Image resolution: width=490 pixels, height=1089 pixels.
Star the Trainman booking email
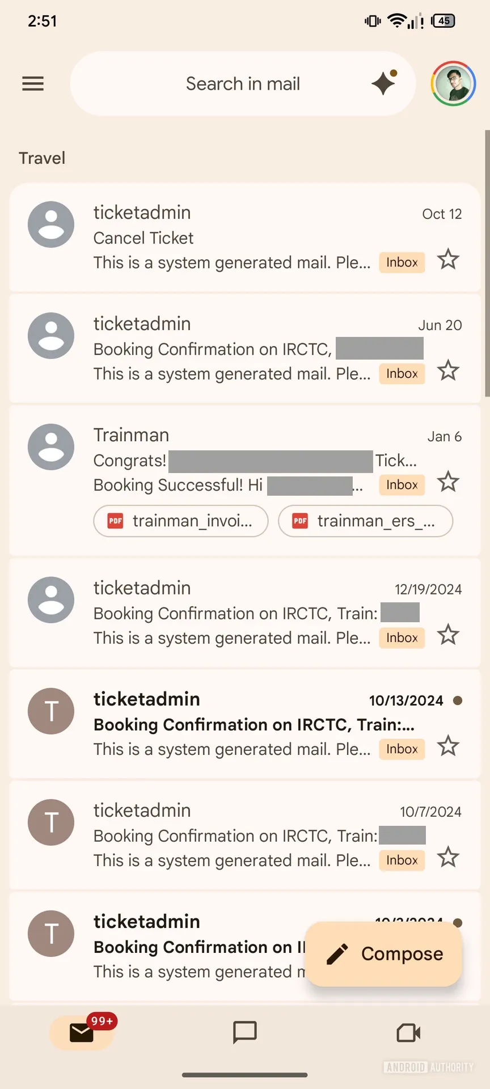pyautogui.click(x=448, y=482)
